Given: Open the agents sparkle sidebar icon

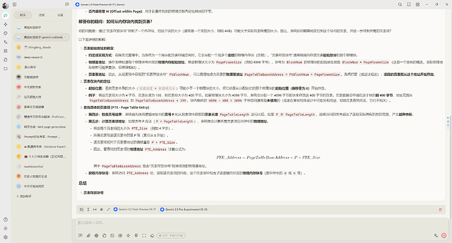Looking at the screenshot, I should click(x=5, y=24).
